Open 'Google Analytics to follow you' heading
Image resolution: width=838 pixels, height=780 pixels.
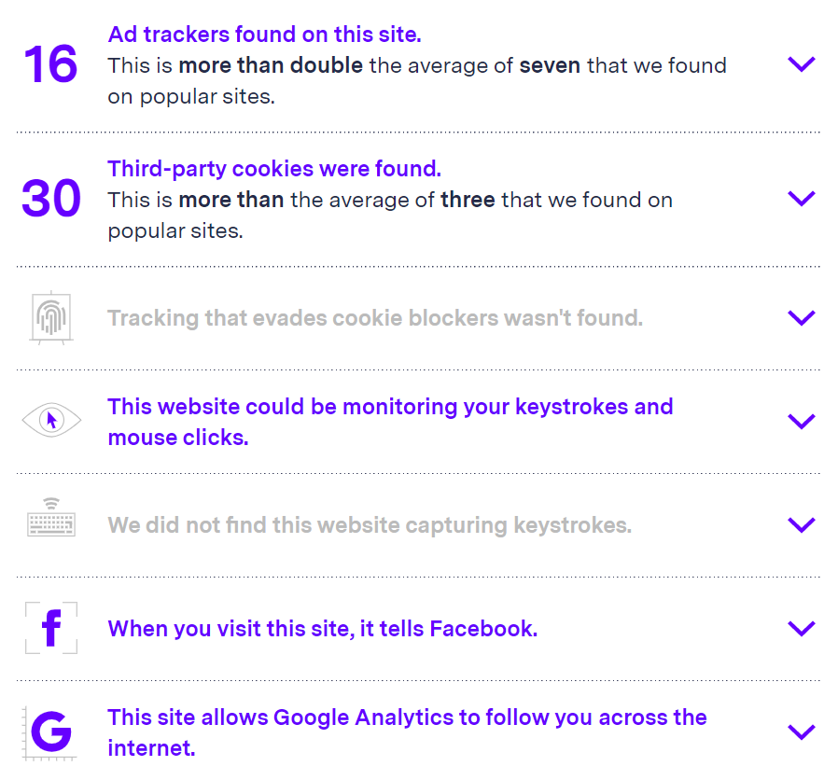[407, 732]
